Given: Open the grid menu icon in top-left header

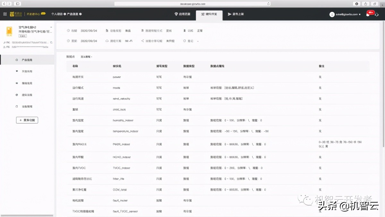Looking at the screenshot, I should tap(5, 14).
